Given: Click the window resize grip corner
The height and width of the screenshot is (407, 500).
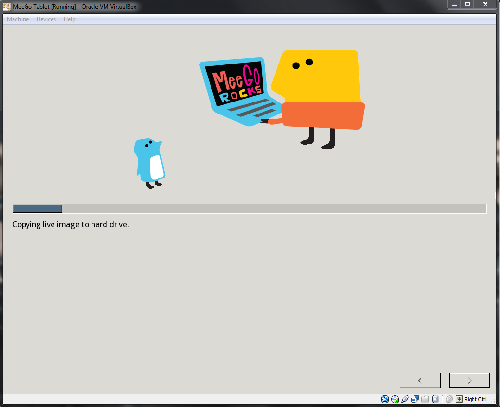Looking at the screenshot, I should 494,402.
